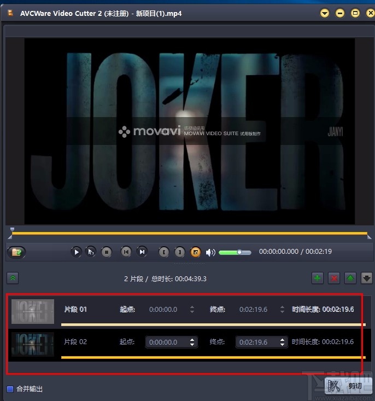Screen dimensions: 375x401
Task: Click the 片段 02 label
Action: (x=75, y=342)
